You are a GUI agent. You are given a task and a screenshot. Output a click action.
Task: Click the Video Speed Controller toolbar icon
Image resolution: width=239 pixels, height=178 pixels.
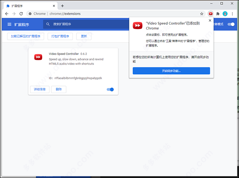tap(211, 14)
